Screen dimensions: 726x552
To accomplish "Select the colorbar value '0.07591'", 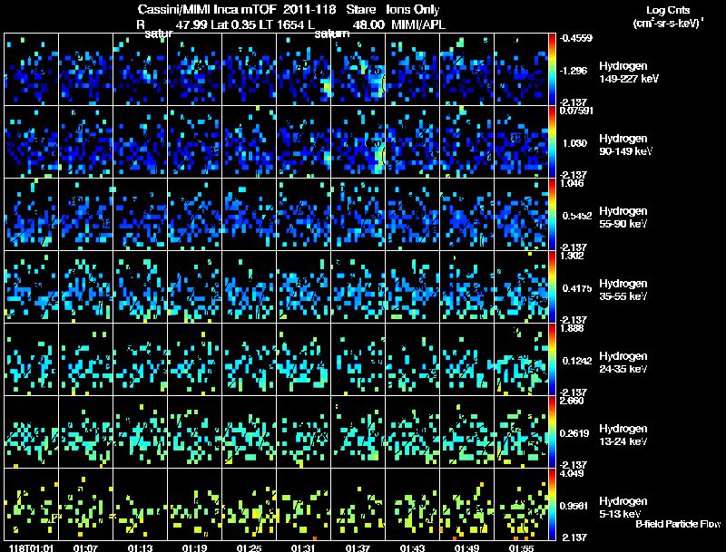I will (x=576, y=111).
